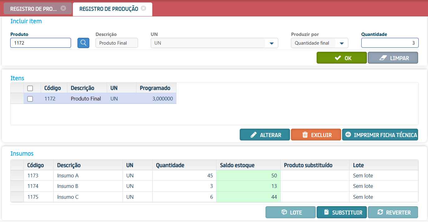428x222 pixels.
Task: Click Saldo estoque column header
Action: [248, 165]
